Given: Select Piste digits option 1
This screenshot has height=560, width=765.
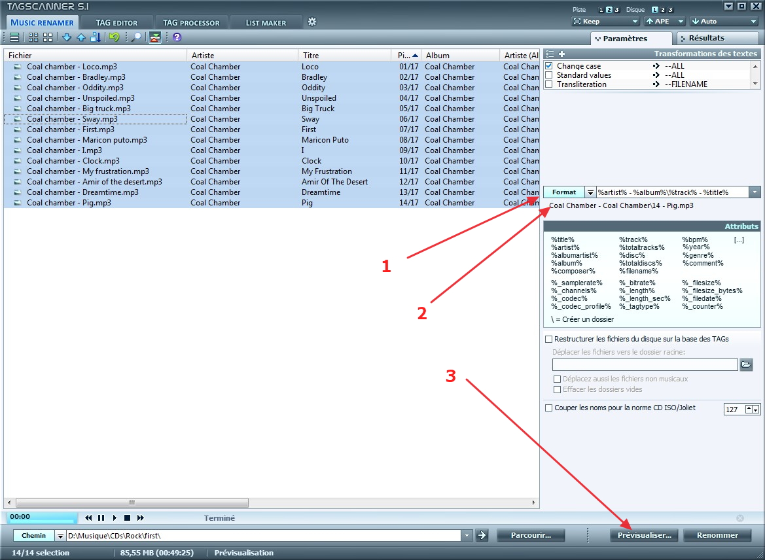Looking at the screenshot, I should tap(601, 10).
